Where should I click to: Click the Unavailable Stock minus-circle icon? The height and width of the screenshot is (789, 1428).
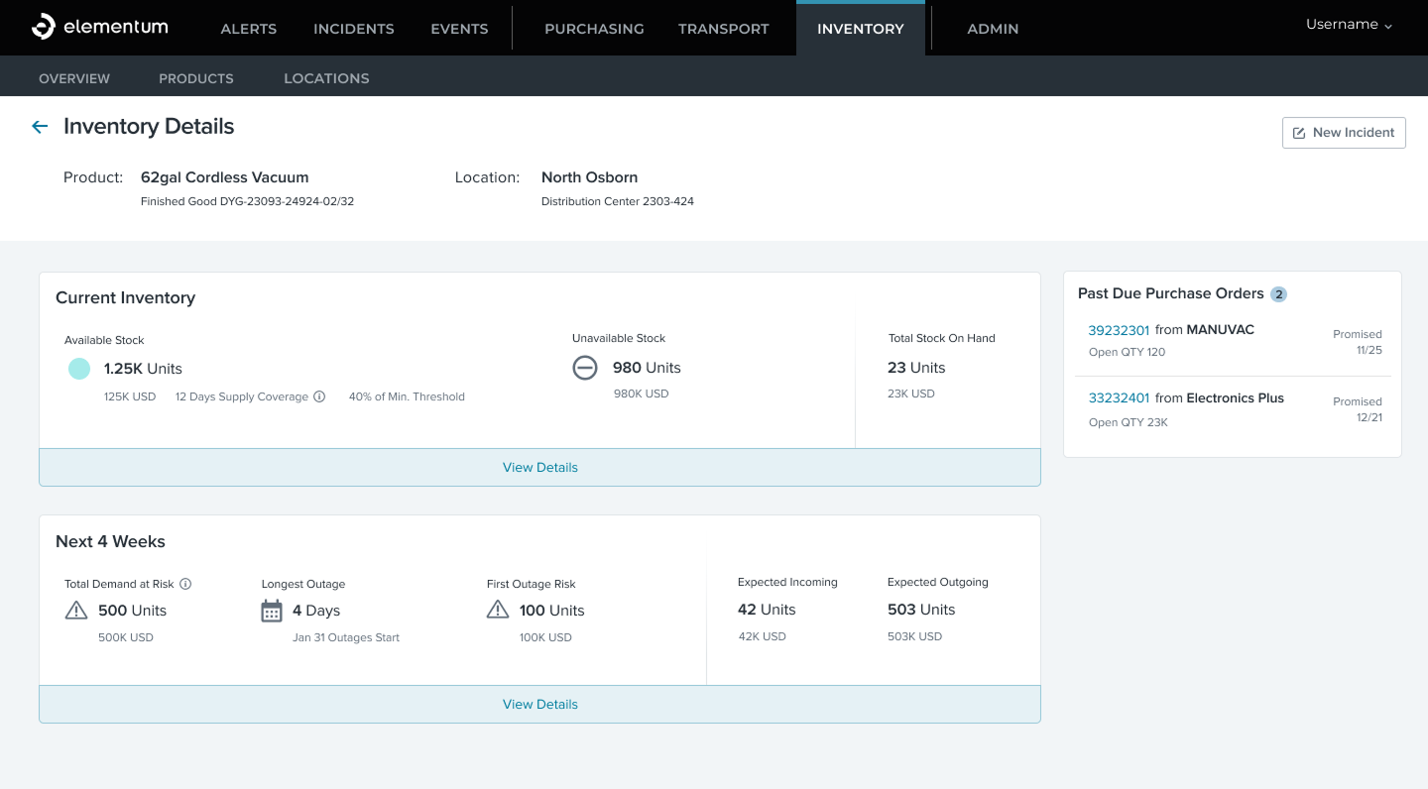(x=585, y=368)
